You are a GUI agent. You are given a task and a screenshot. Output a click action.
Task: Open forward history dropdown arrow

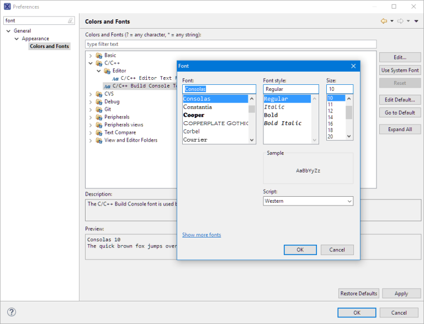[409, 21]
